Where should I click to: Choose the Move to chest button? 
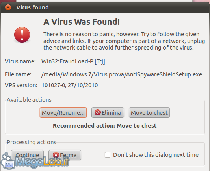coord(149,112)
